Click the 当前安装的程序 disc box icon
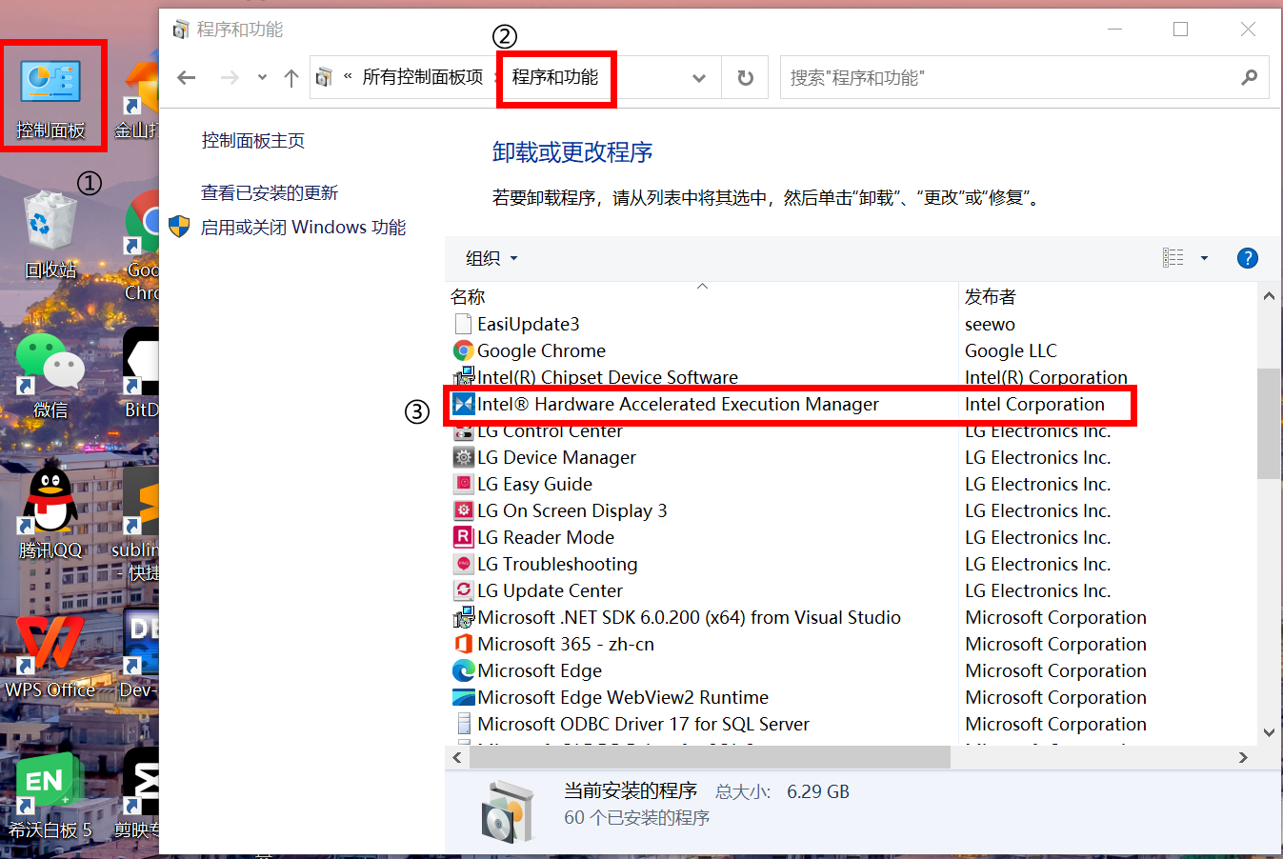The height and width of the screenshot is (859, 1283). click(508, 811)
